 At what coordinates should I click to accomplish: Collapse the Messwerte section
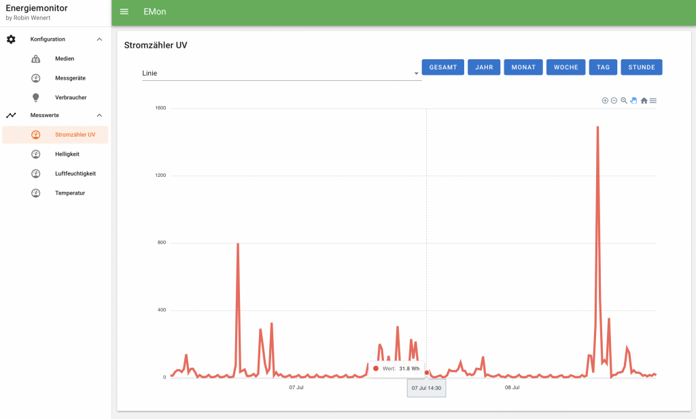click(x=99, y=115)
